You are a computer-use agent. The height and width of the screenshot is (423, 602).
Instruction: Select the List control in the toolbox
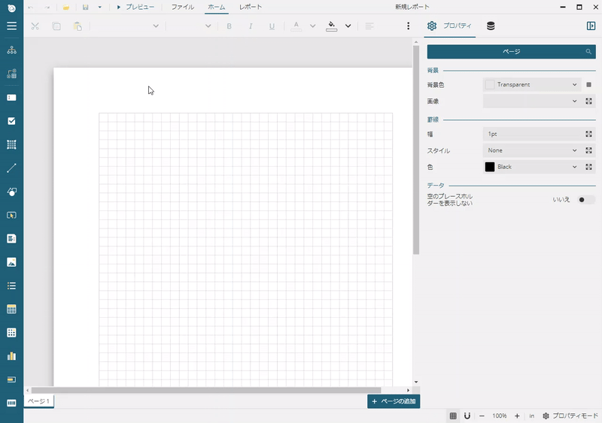[x=11, y=286]
